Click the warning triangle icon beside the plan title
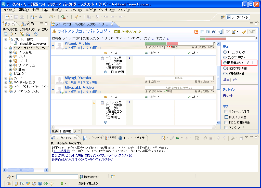The width and height of the screenshot is (261, 188). coord(54,31)
